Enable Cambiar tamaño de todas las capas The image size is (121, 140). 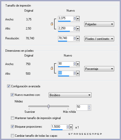[x=12, y=135]
